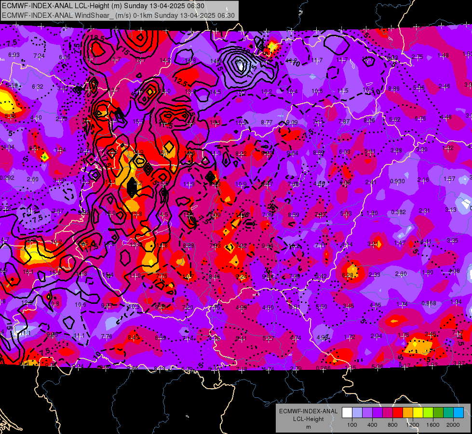Click the 1.57 wind shear value
This screenshot has width=472, height=434.
pyautogui.click(x=449, y=179)
